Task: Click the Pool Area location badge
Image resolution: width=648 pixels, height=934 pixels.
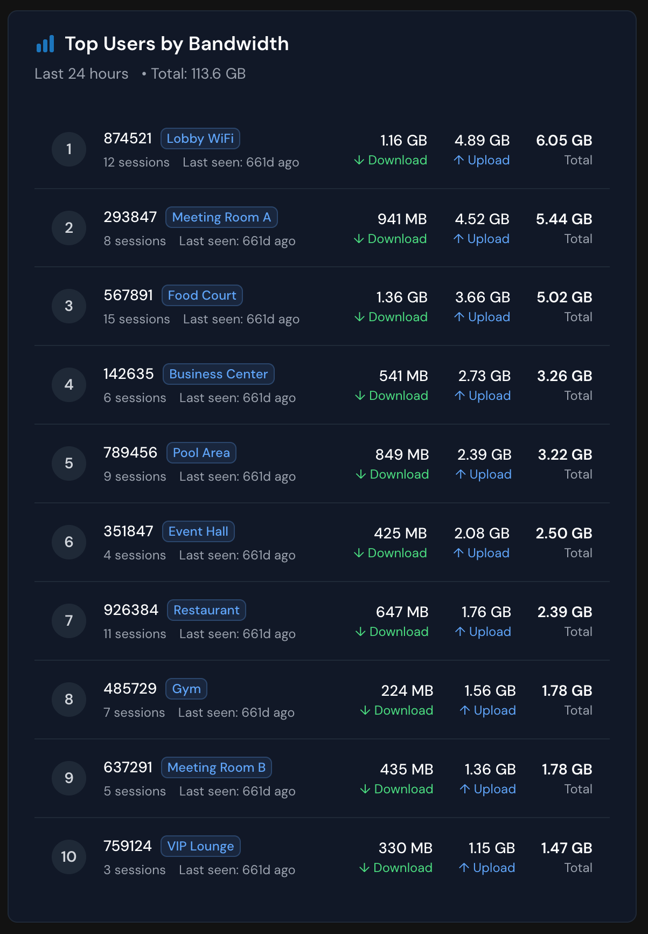Action: [201, 453]
